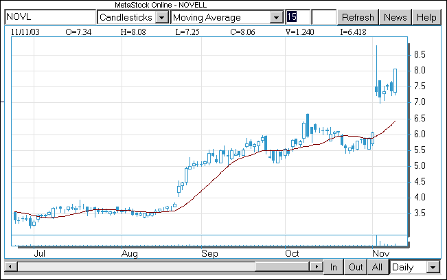Click the Refresh button

358,17
